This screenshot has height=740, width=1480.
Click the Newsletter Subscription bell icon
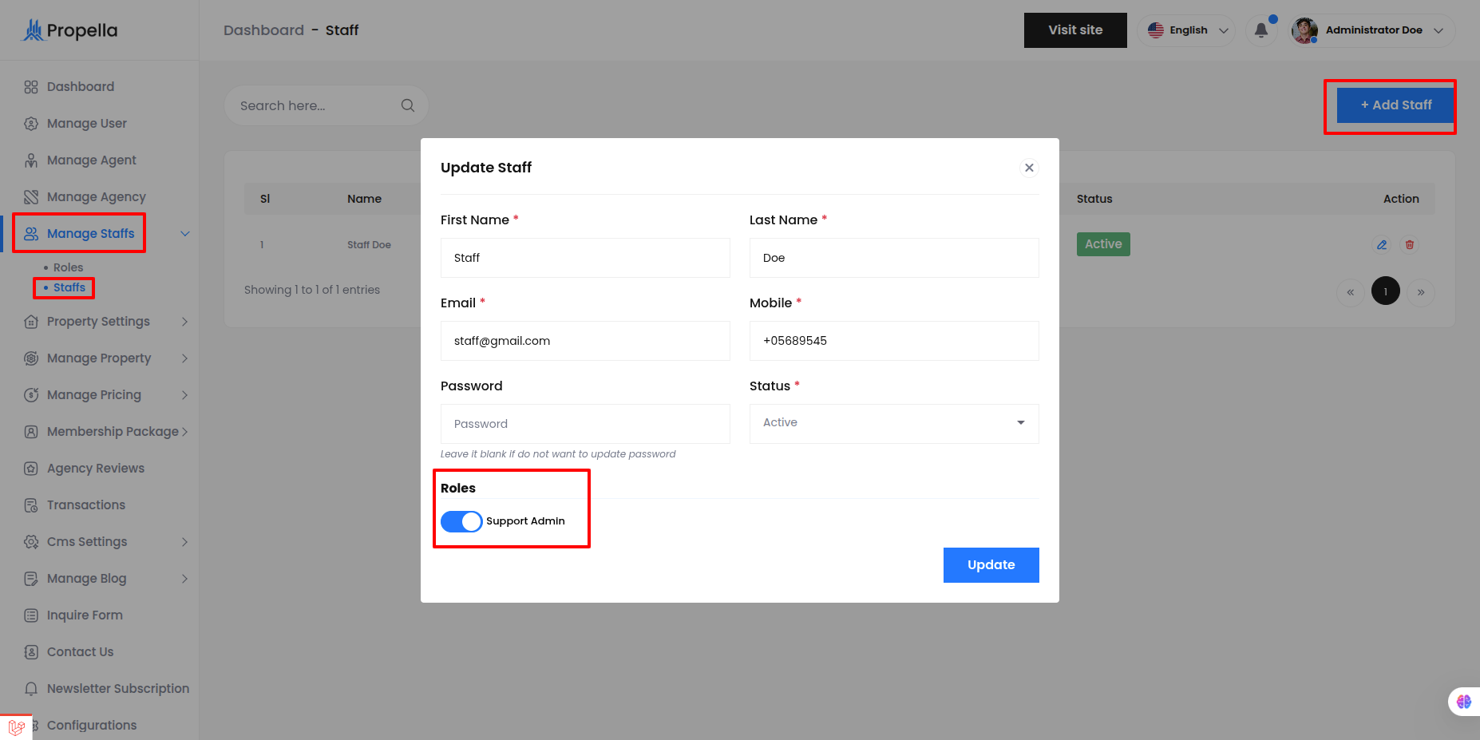coord(31,689)
